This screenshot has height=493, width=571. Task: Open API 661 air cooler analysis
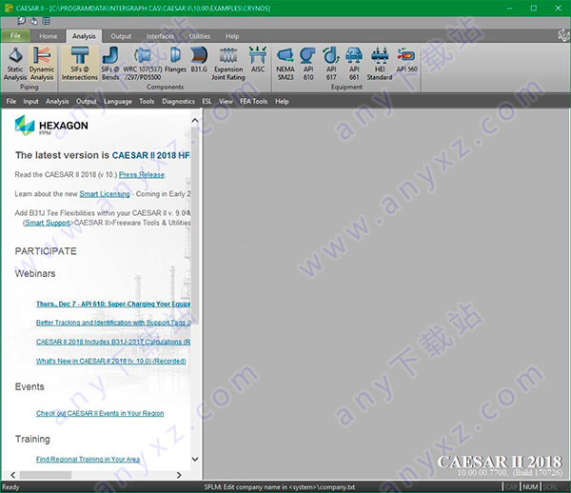coord(354,64)
